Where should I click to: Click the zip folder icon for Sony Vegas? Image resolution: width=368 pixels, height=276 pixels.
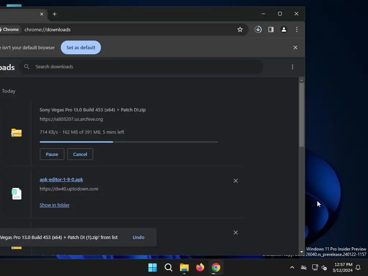point(17,133)
